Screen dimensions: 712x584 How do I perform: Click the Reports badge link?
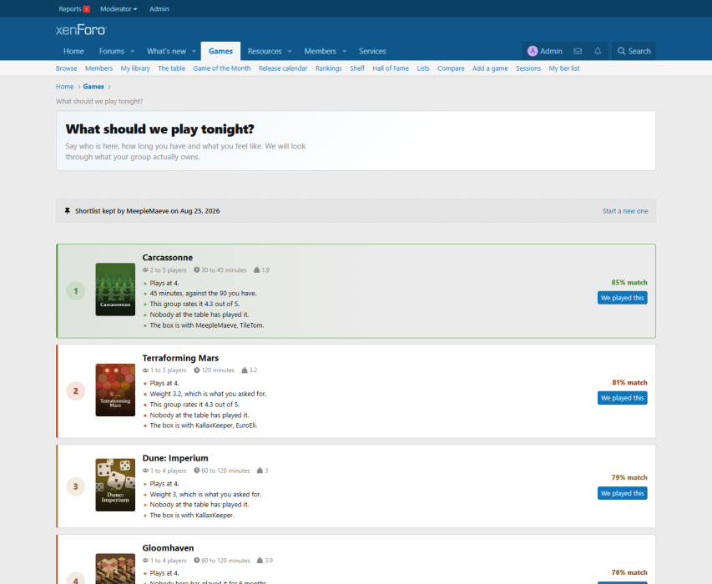point(74,8)
